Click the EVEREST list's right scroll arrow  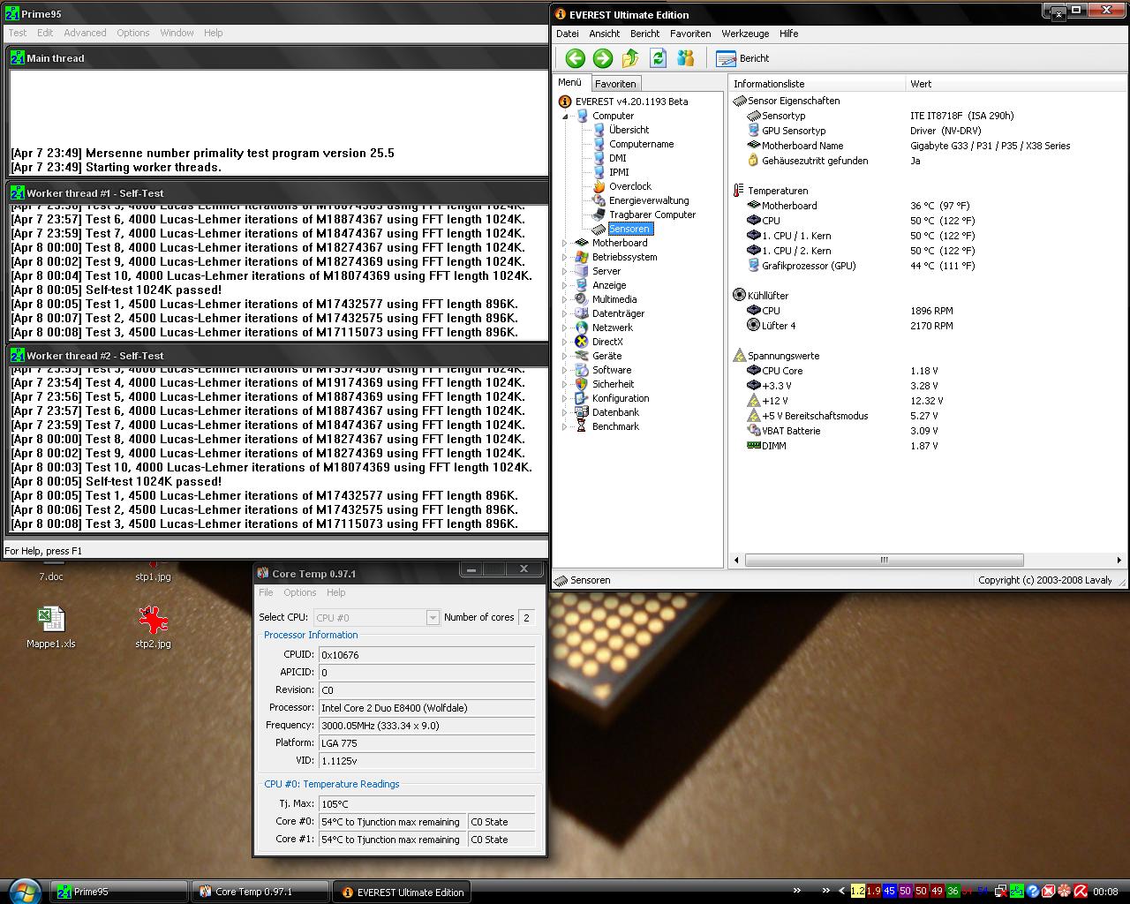1119,560
